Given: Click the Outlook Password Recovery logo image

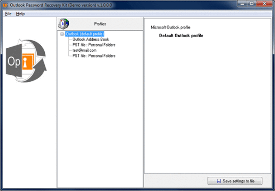Looking at the screenshot, I should (x=26, y=60).
